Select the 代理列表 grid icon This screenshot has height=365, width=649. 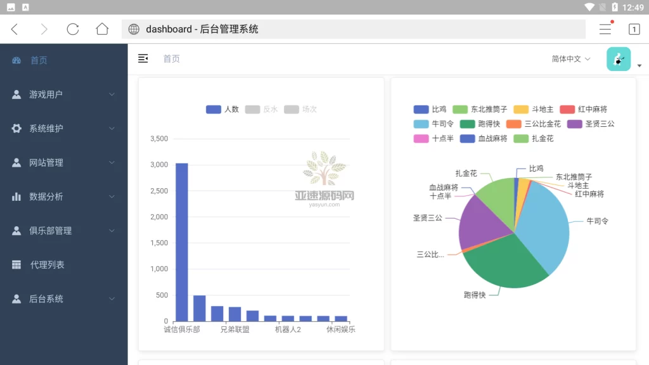point(15,264)
